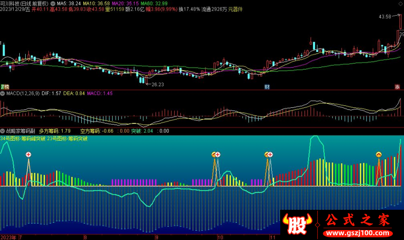Click month 9 on the time axis

point(157,237)
